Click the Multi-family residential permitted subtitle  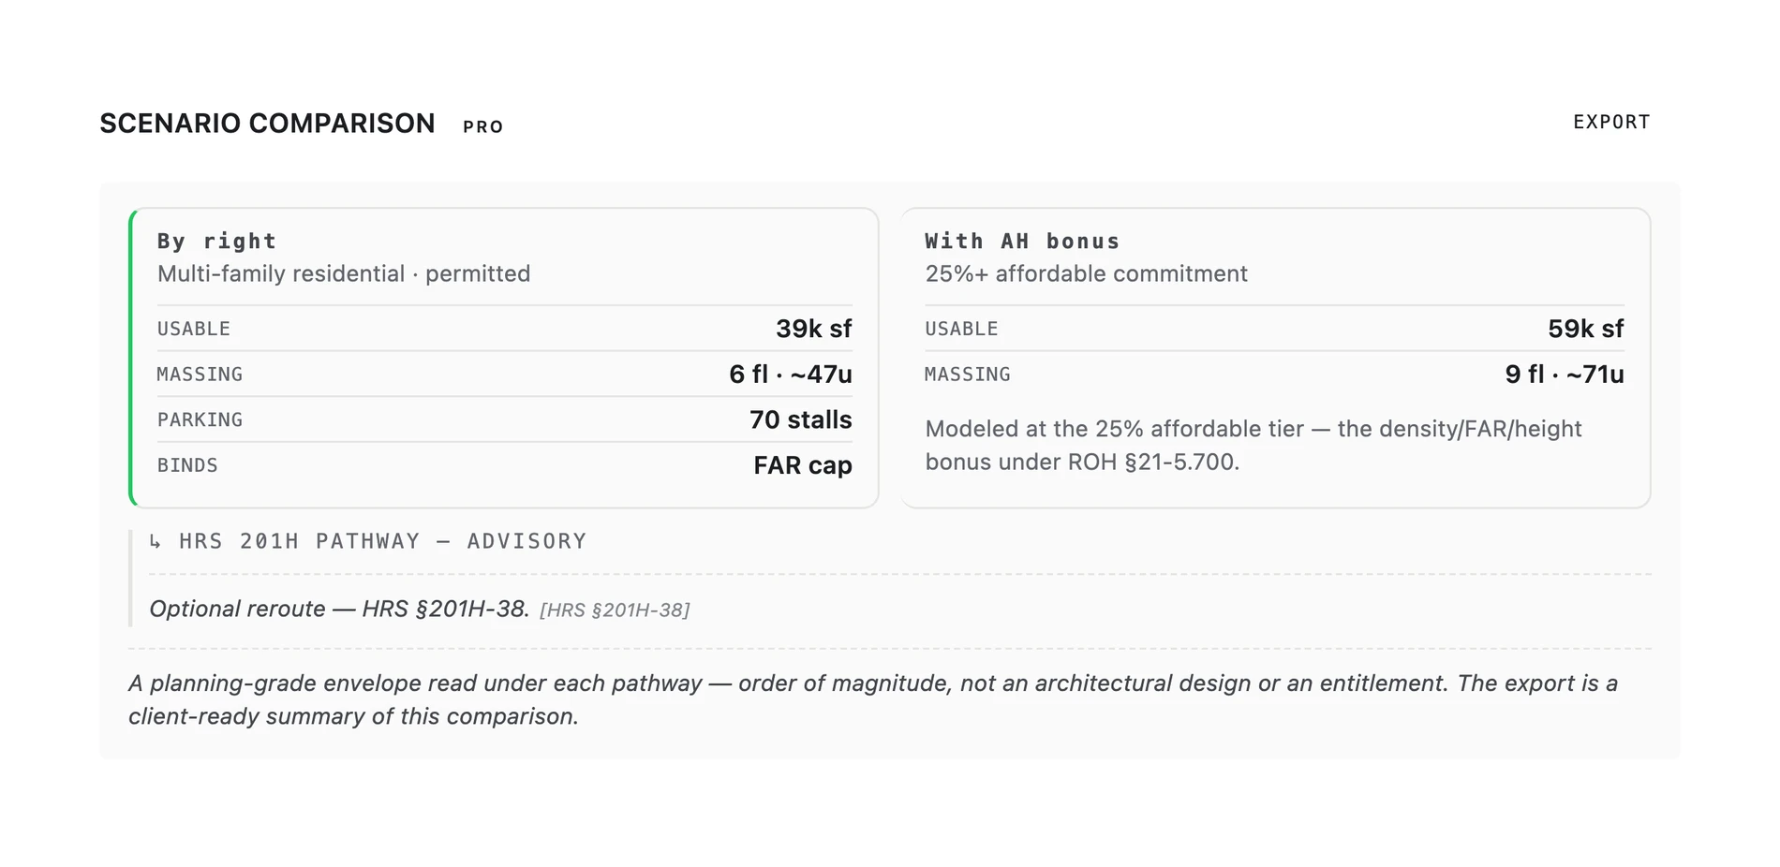pyautogui.click(x=344, y=273)
